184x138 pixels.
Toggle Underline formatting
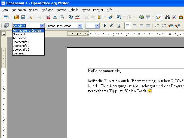coord(119,26)
